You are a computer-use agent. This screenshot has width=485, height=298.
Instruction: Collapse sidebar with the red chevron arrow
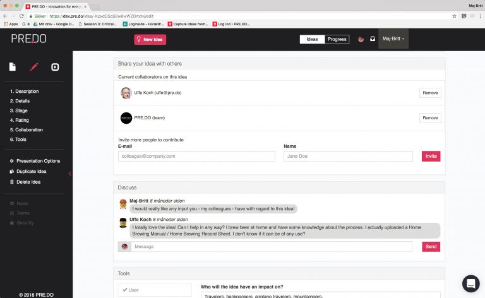[x=70, y=174]
